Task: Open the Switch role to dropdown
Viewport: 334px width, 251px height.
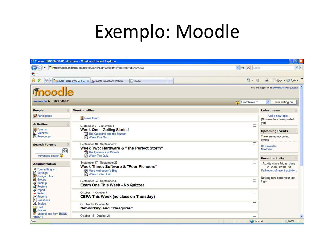Action: coord(255,102)
